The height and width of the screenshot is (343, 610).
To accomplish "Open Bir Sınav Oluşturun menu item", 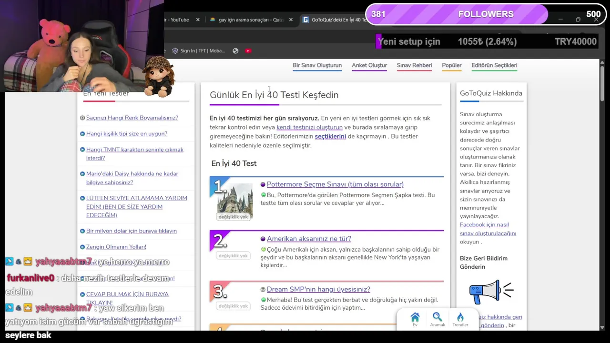I will click(317, 65).
